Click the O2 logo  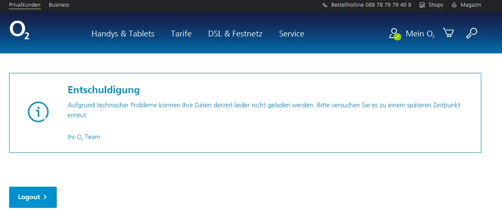coord(19,31)
